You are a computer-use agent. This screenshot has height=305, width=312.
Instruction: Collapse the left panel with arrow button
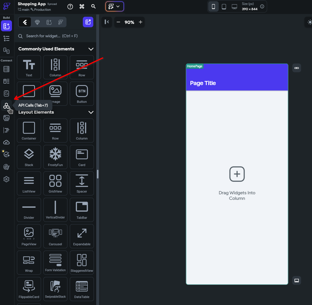[107, 22]
